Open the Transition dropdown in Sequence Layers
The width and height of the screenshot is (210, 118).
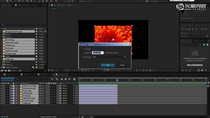tap(109, 57)
